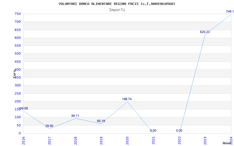Click the 600 y-axis tick
234x146 pixels.
click(18, 38)
